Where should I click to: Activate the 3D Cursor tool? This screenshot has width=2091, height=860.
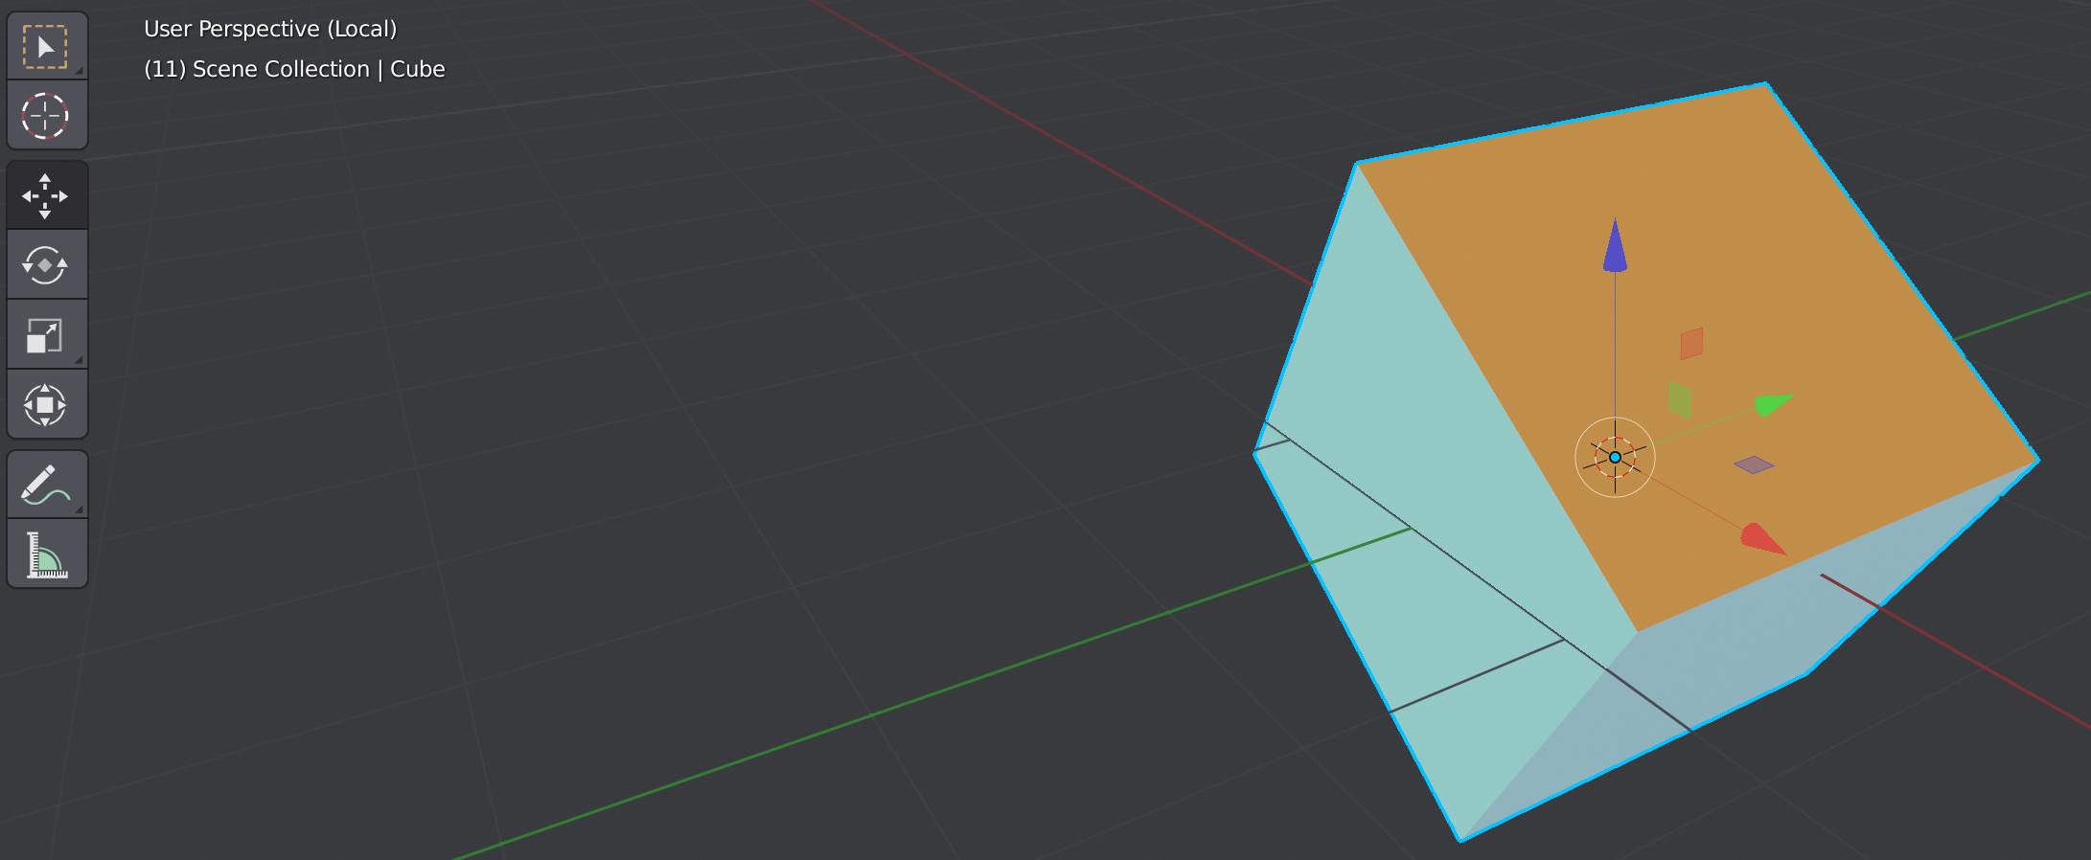point(46,115)
